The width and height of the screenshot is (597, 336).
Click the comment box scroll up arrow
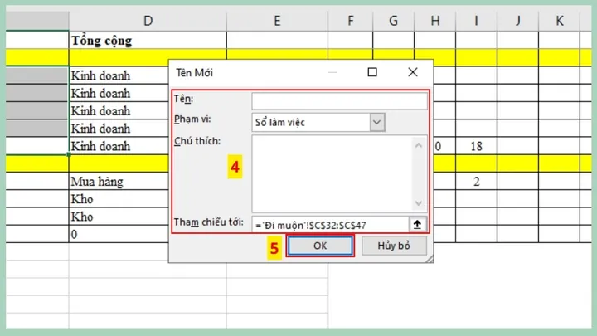tap(419, 145)
